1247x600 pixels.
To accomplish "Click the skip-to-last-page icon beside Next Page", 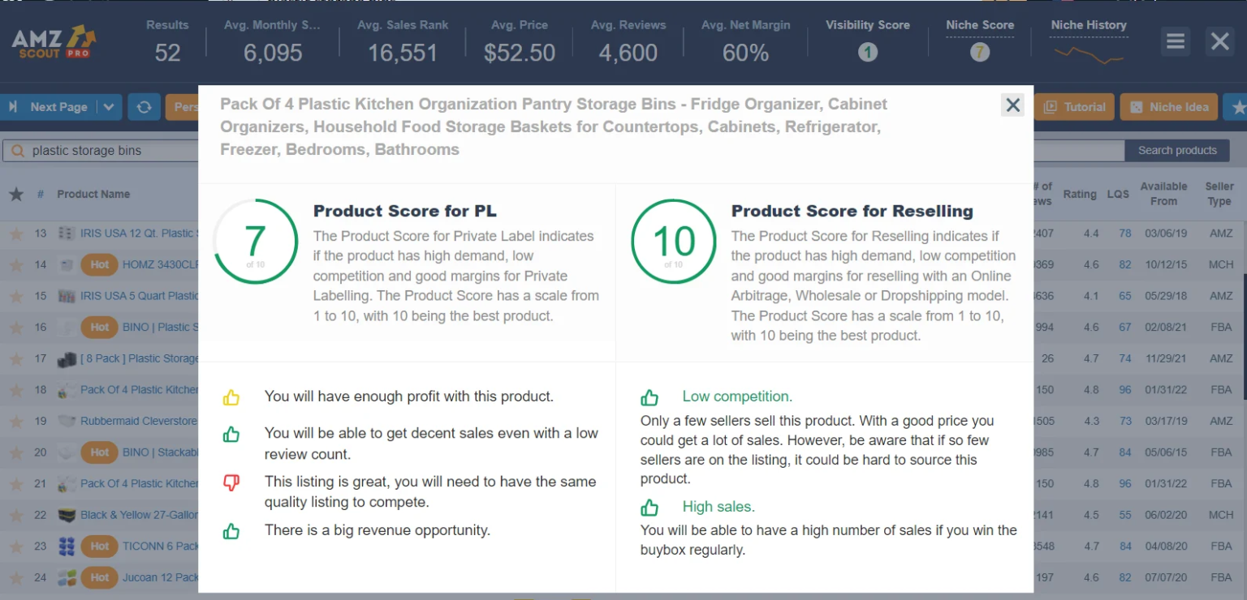I will click(x=11, y=106).
